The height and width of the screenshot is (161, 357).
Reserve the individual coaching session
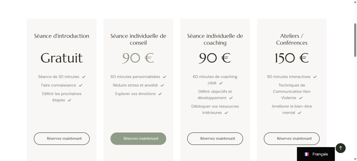click(x=215, y=138)
